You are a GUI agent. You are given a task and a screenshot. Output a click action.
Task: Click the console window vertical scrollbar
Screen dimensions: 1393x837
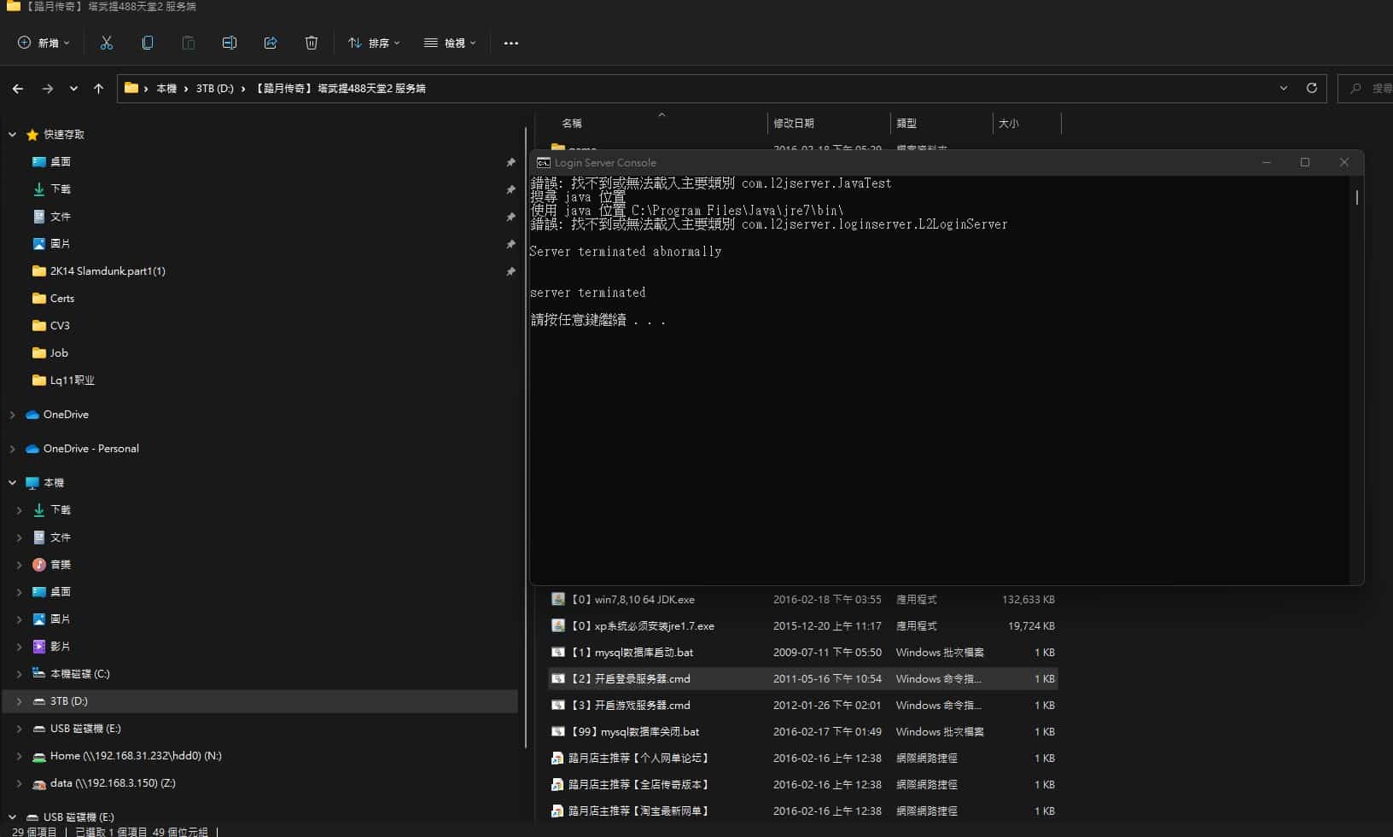click(1356, 197)
